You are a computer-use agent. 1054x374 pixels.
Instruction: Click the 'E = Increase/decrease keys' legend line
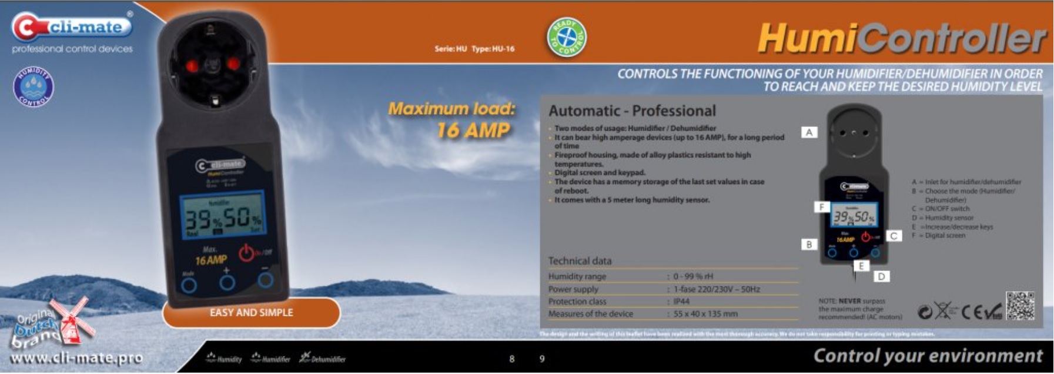click(952, 226)
